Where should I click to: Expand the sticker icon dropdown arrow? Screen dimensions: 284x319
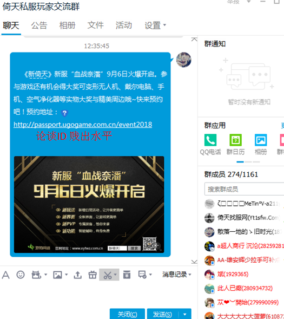(45, 275)
